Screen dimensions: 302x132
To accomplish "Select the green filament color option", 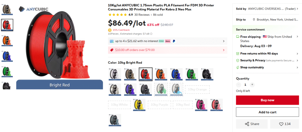I will [x=192, y=74].
